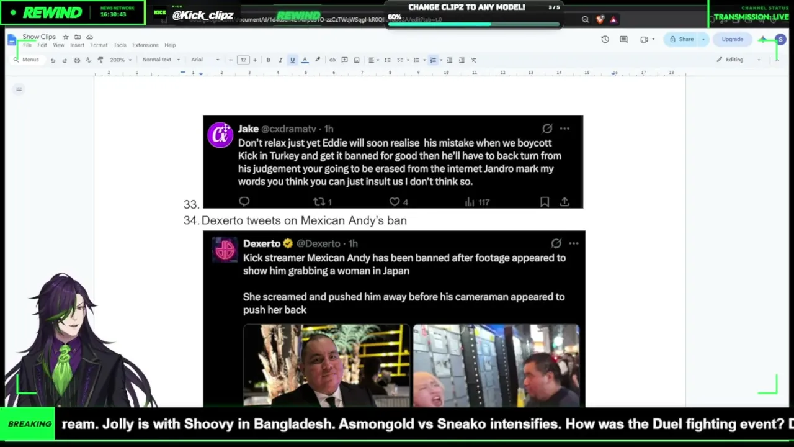Open the line and paragraph spacing menu
The width and height of the screenshot is (794, 447).
[x=388, y=60]
